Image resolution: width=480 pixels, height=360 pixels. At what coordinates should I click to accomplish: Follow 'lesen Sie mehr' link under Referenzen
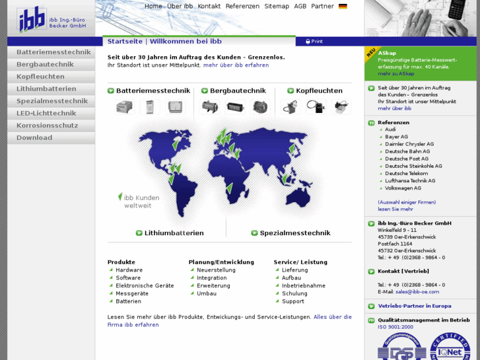click(395, 209)
